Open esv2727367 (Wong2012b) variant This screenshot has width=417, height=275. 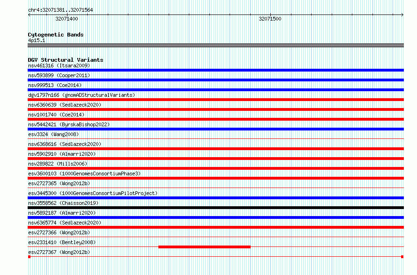click(59, 252)
